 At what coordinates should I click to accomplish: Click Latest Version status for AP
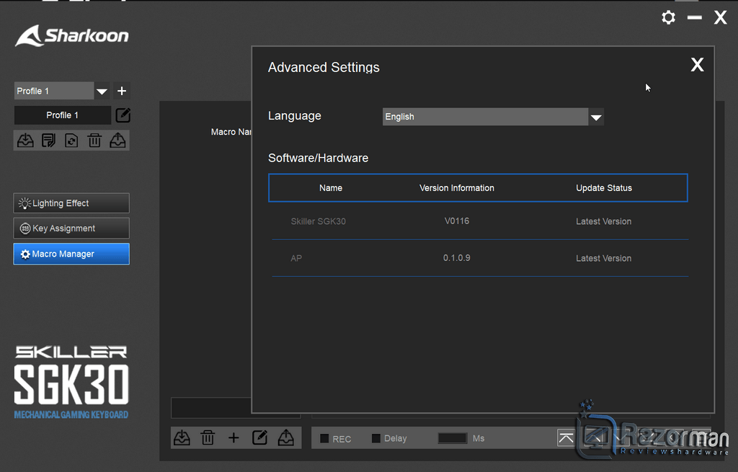(x=604, y=258)
